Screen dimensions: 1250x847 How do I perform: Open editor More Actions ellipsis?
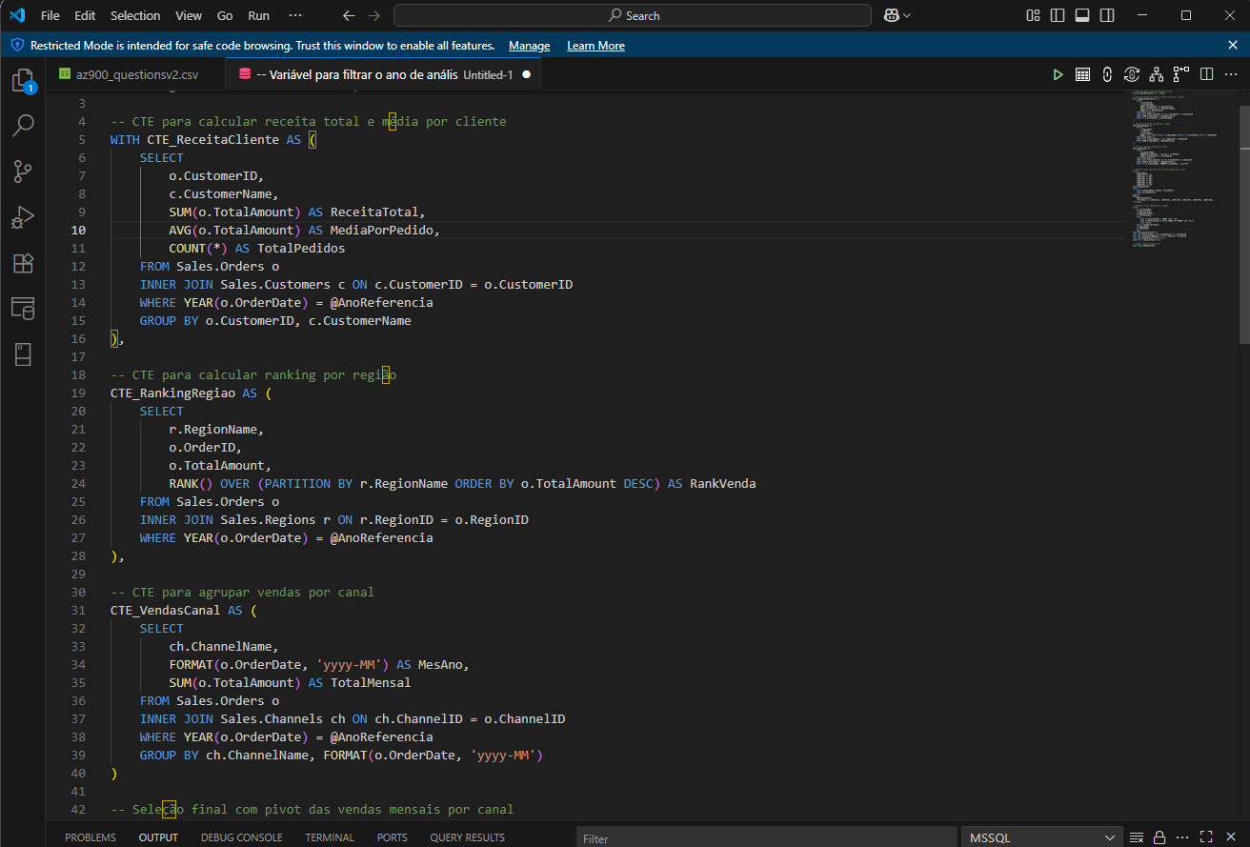coord(1231,74)
